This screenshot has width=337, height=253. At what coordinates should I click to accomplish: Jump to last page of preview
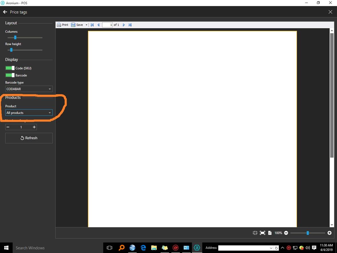130,25
